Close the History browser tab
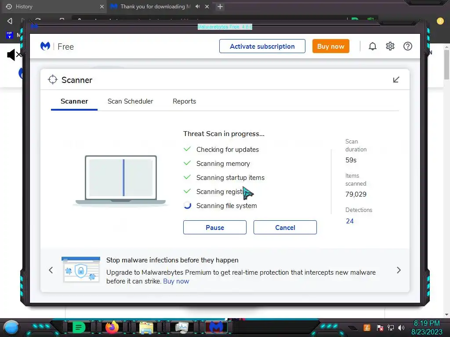Screen dimensions: 450x337 coord(102,6)
